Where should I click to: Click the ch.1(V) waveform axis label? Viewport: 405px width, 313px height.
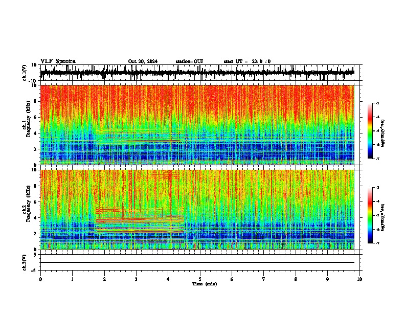(25, 73)
